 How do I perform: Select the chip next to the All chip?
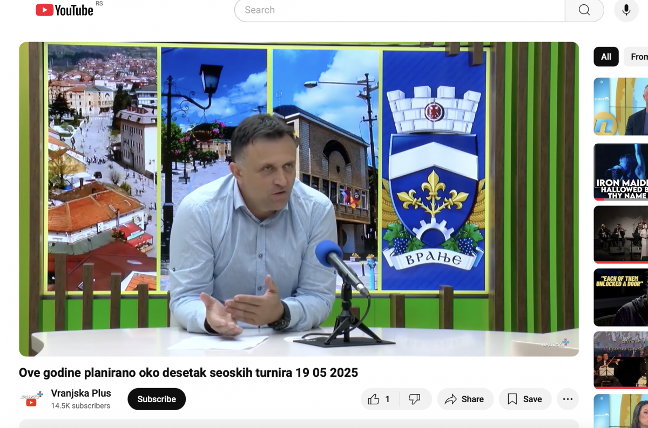pos(637,57)
